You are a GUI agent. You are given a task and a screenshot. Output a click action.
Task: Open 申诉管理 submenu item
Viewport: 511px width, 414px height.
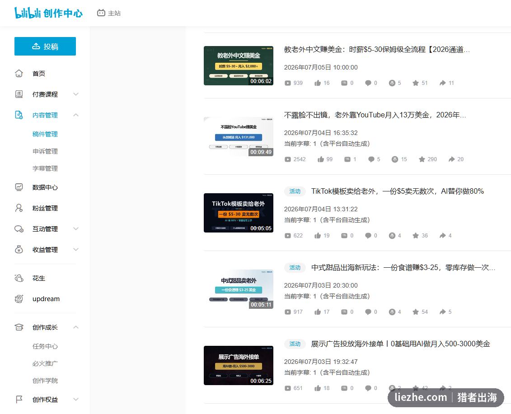tap(45, 151)
